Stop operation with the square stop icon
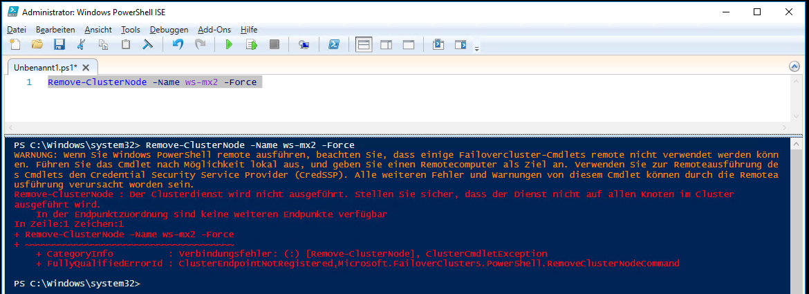 point(274,44)
